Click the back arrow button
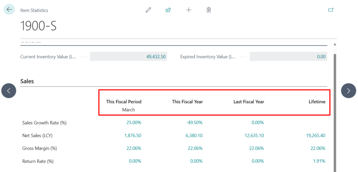The image size is (358, 172). pos(9,9)
